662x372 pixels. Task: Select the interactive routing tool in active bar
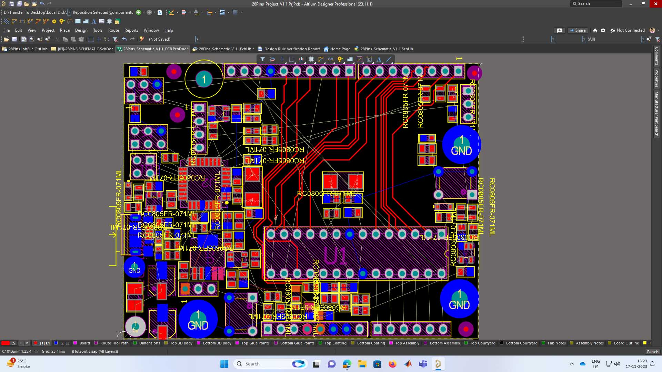[x=321, y=59]
